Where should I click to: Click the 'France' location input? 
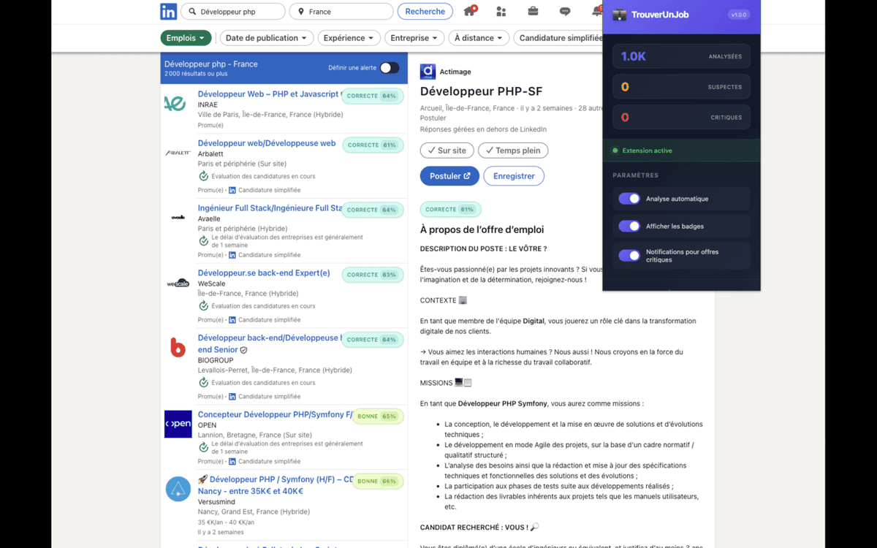tap(341, 12)
